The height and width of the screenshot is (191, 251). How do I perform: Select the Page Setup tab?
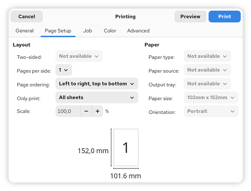[x=58, y=31]
